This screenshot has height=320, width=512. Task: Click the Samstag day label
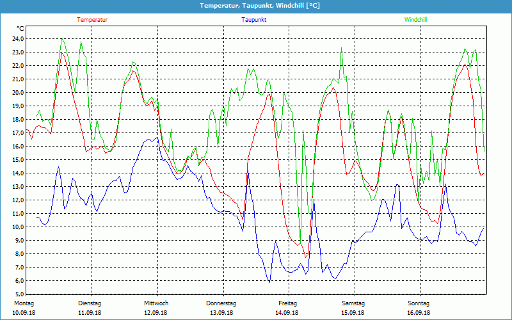354,303
